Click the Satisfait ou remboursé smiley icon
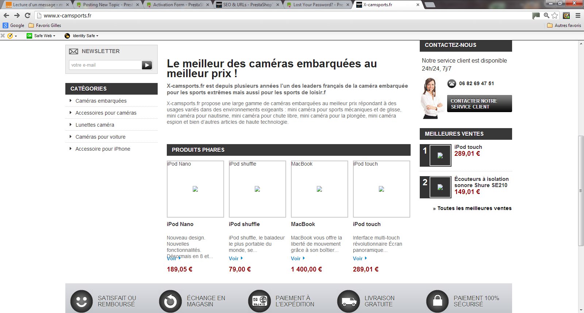Screen dimensions: 584x313 click(81, 301)
